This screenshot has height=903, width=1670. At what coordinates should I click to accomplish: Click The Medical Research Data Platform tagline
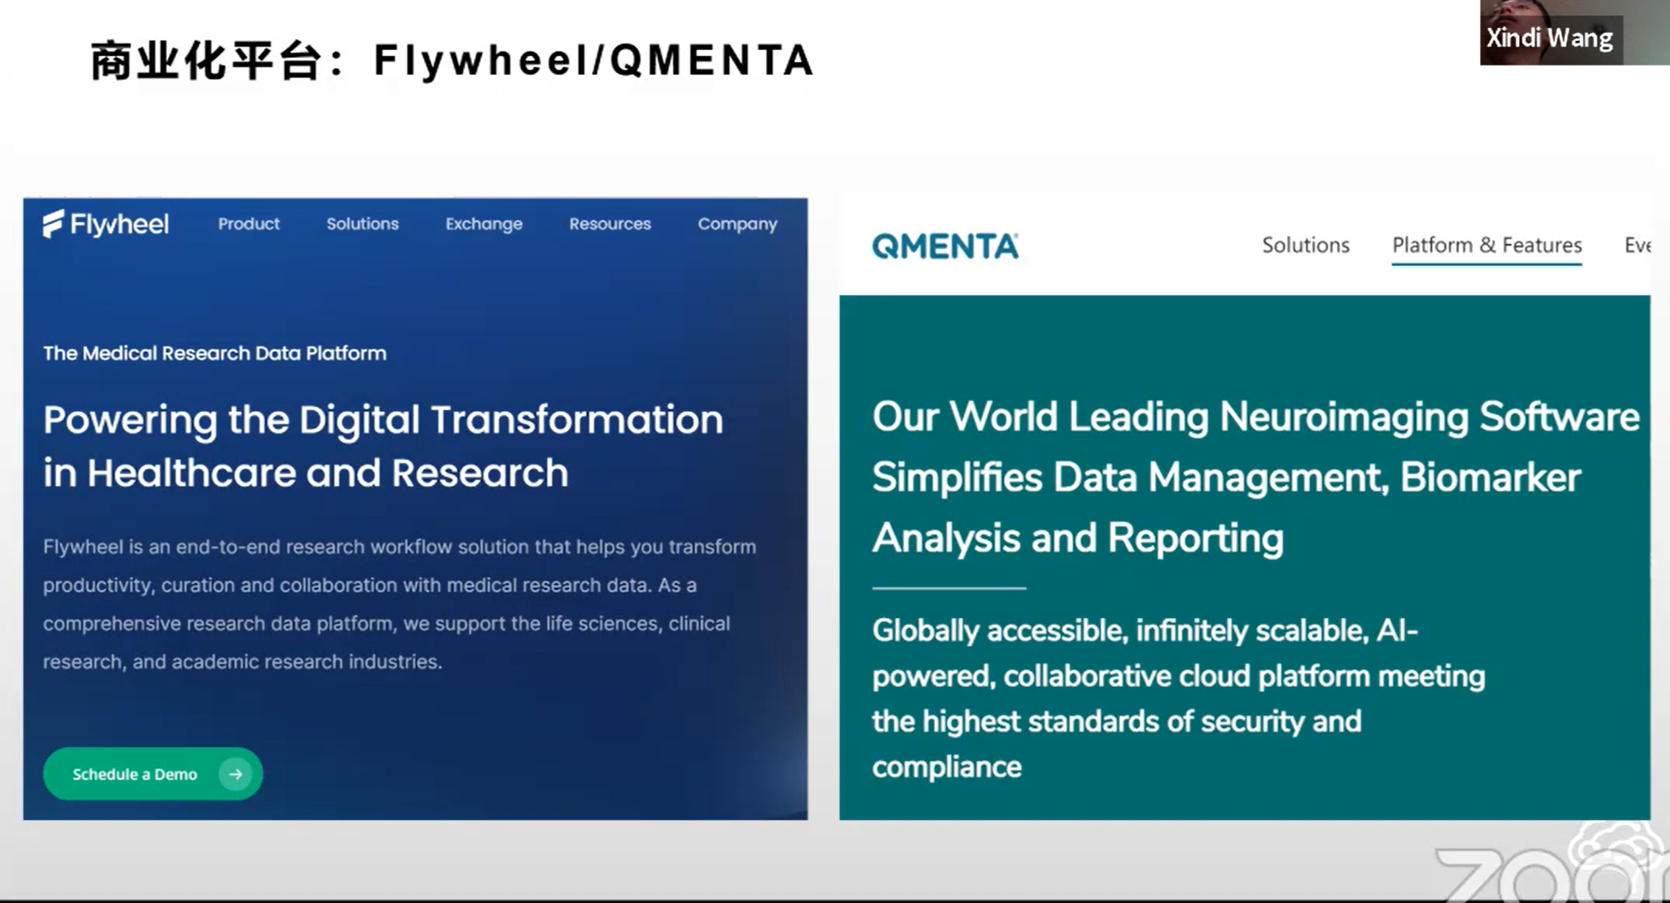coord(215,354)
